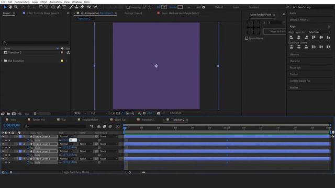Toggle Scale stopwatch on Shape Layer 1
The image size is (335, 188).
point(28,162)
